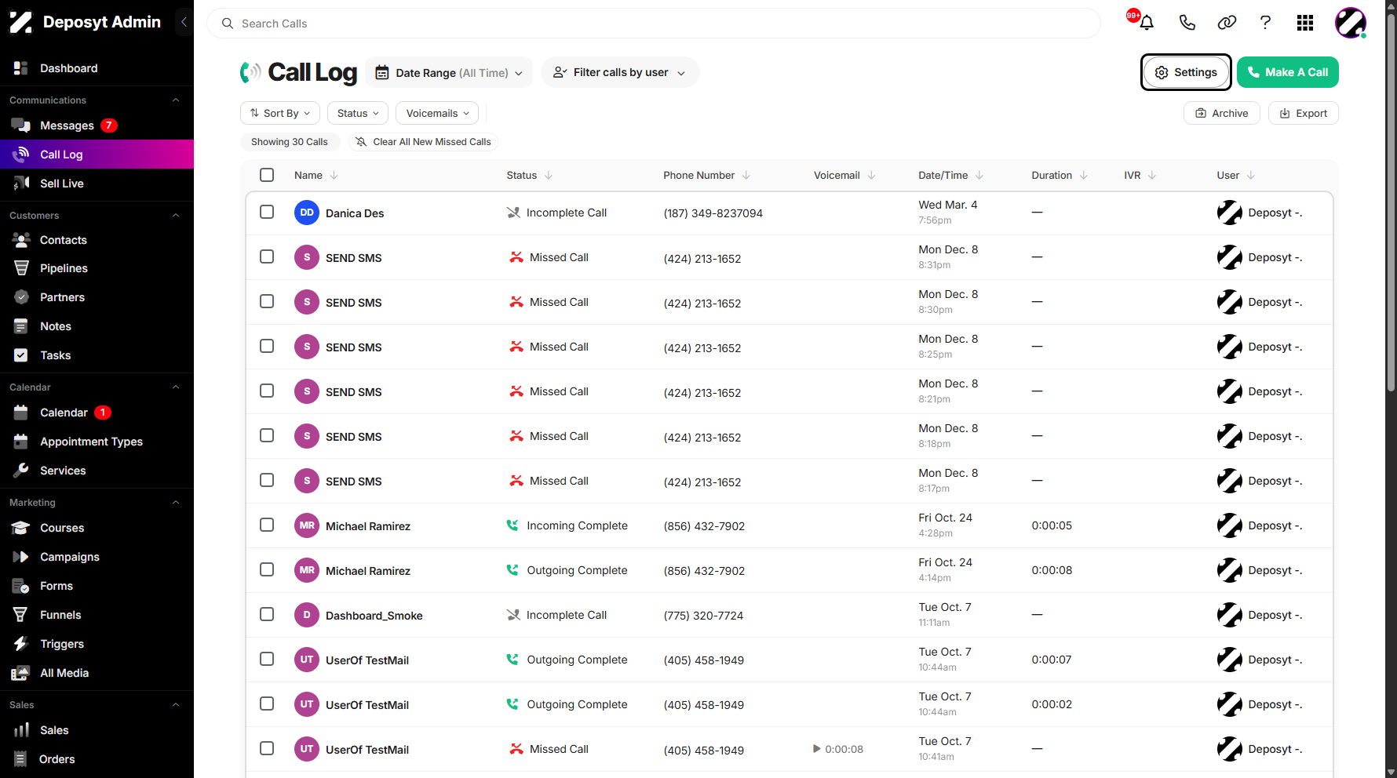
Task: Click the phone dialer icon in header
Action: [x=1187, y=23]
